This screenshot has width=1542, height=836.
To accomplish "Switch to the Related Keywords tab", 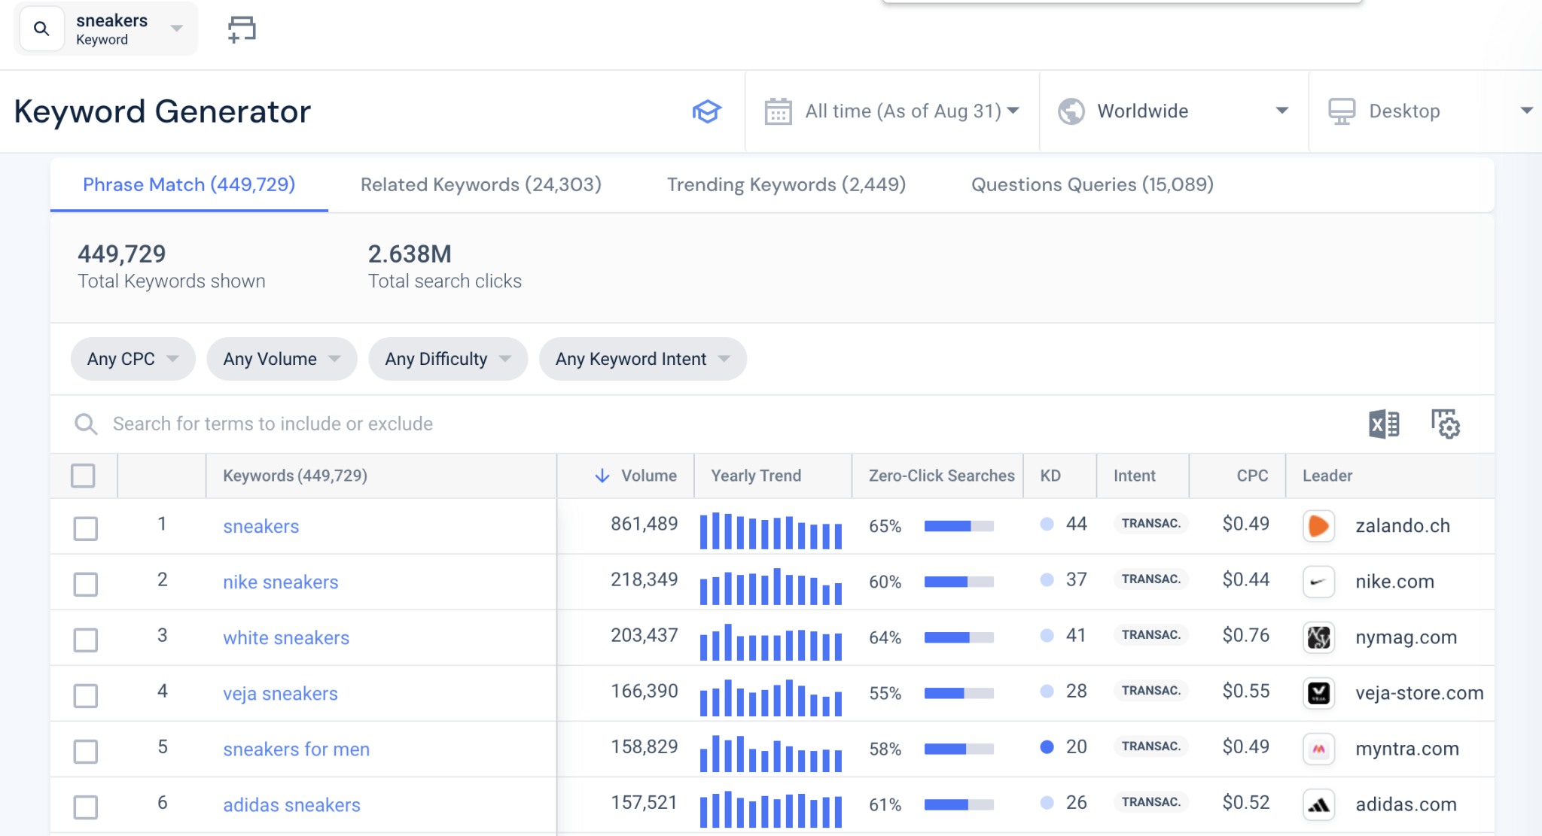I will (481, 184).
